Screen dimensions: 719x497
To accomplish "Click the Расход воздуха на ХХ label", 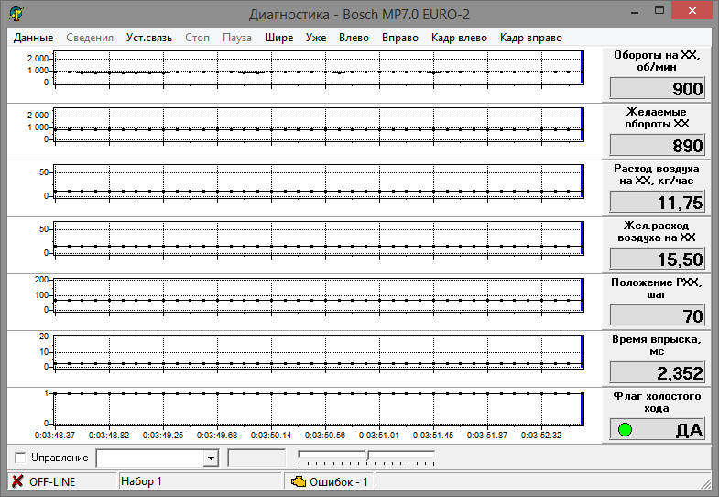I will 657,174.
